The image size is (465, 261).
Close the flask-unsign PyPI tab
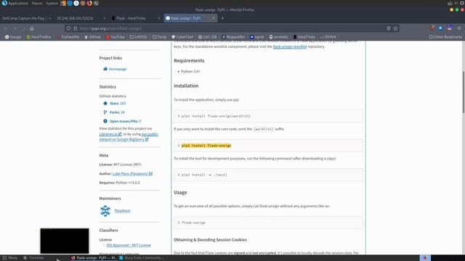213,18
